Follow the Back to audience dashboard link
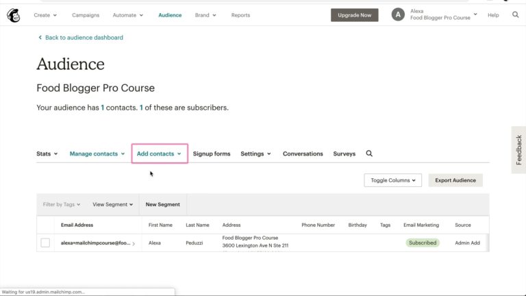The width and height of the screenshot is (526, 296). (84, 38)
